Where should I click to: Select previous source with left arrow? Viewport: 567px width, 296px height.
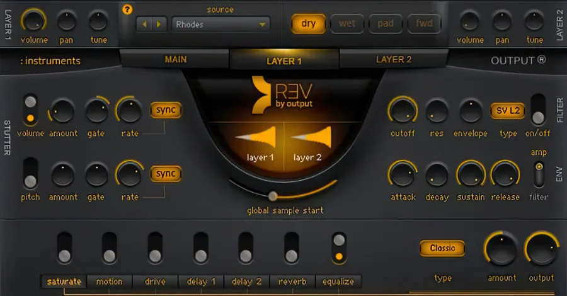(144, 25)
